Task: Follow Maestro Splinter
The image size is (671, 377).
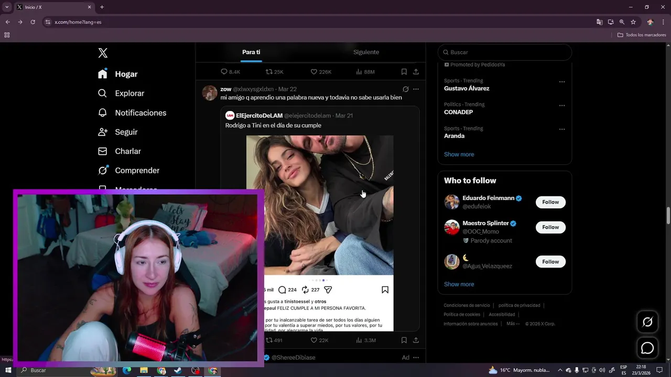Action: coord(550,227)
